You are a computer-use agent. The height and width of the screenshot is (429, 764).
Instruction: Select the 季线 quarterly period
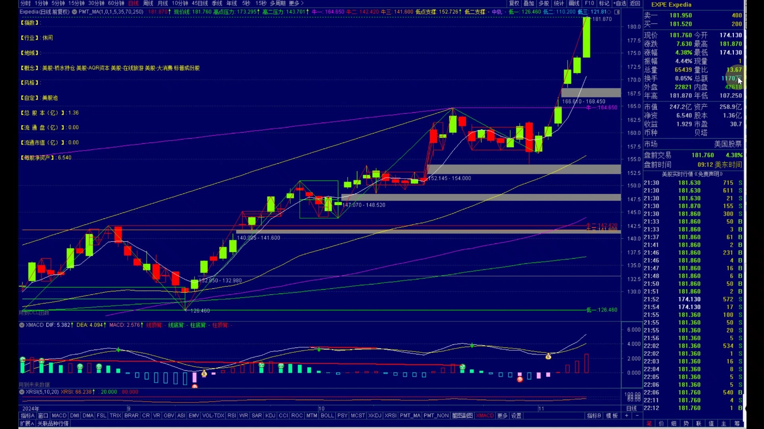pos(217,3)
